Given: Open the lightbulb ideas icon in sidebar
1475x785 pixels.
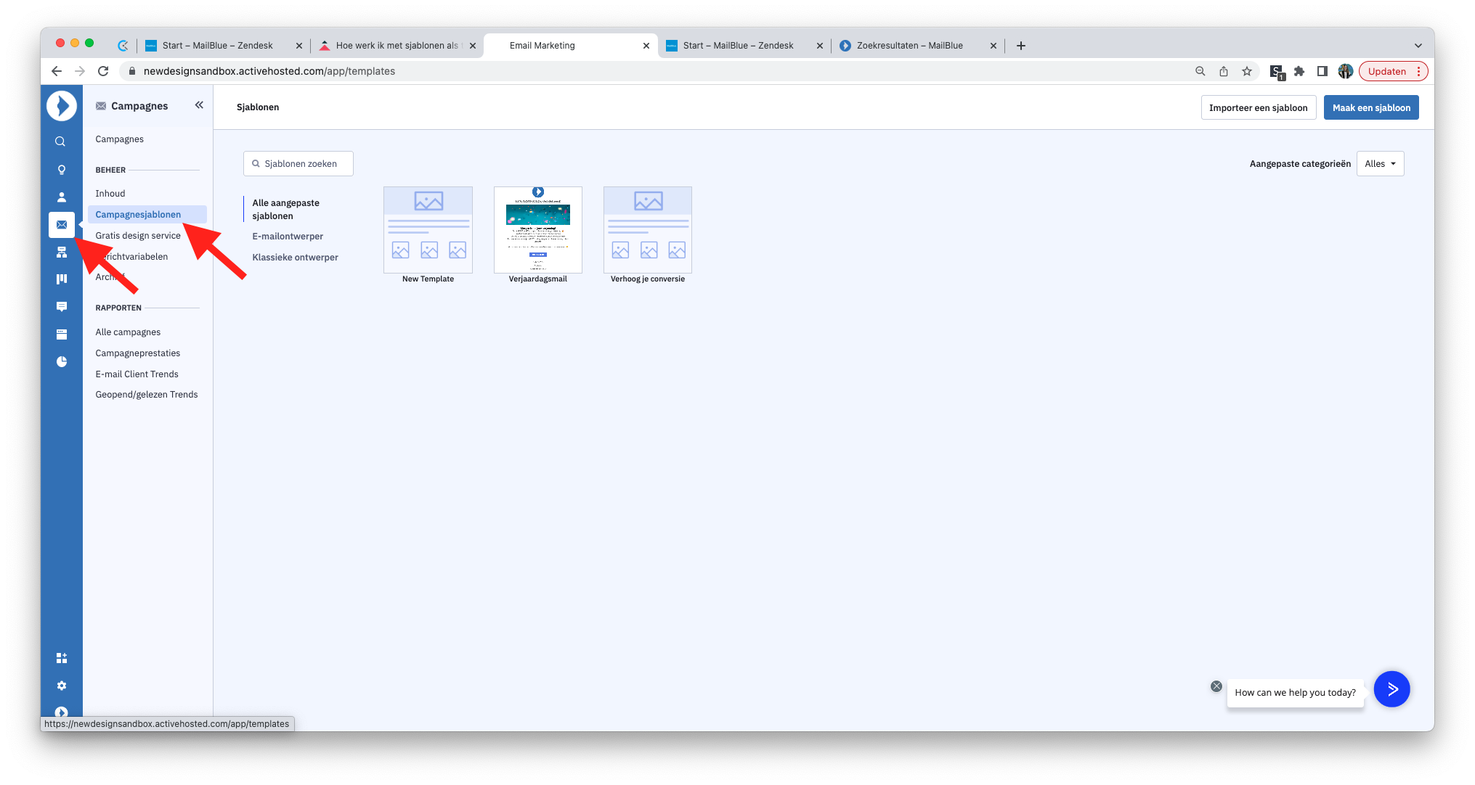Looking at the screenshot, I should point(61,169).
